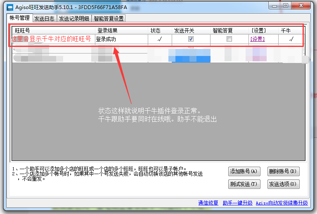Open the 发送日志 tab
The width and height of the screenshot is (317, 214).
[x=45, y=19]
